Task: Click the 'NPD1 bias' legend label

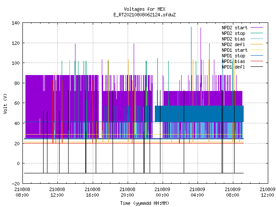Action: 233,61
